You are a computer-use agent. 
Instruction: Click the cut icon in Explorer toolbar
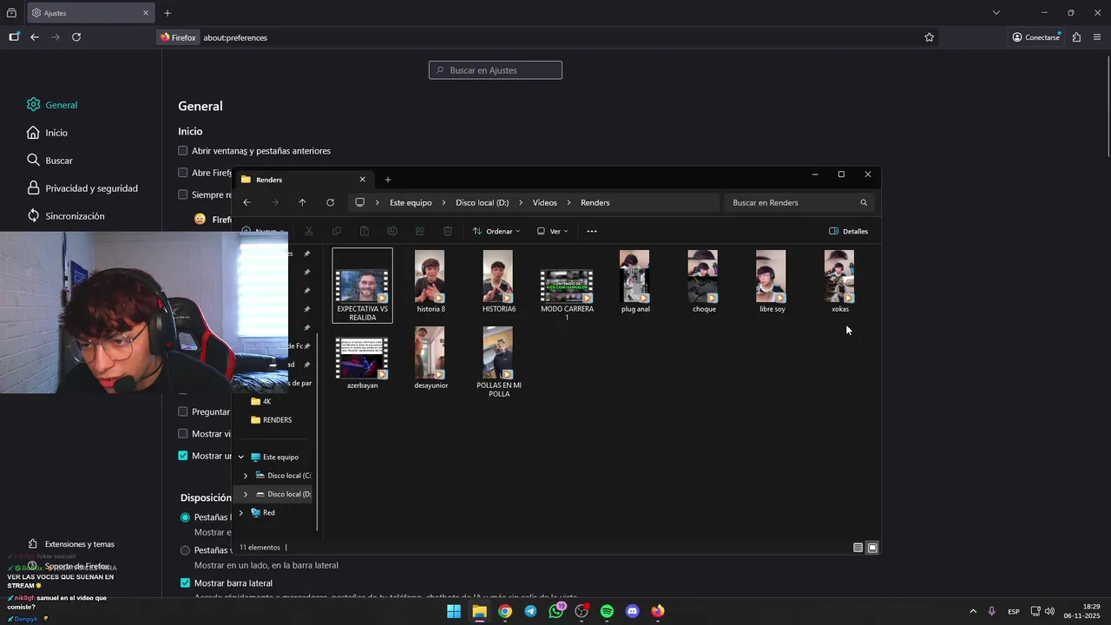[x=309, y=231]
